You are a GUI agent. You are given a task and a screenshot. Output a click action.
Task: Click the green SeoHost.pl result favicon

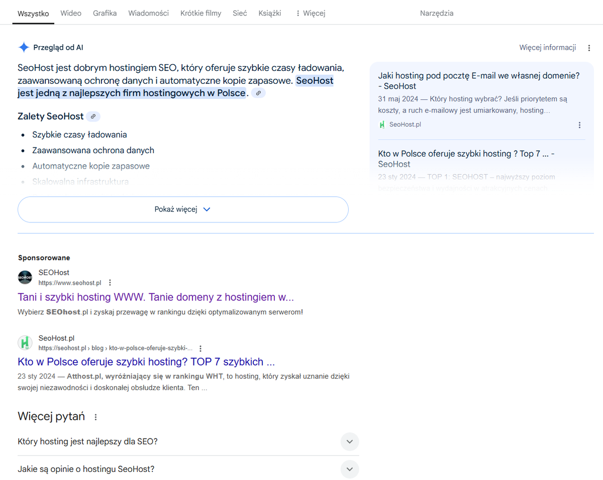pos(25,343)
